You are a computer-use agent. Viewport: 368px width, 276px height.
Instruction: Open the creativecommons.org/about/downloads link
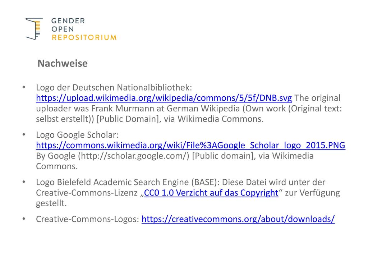point(238,219)
